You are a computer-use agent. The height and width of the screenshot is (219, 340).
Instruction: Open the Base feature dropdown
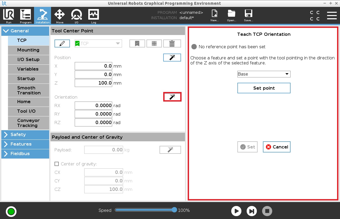(x=264, y=74)
